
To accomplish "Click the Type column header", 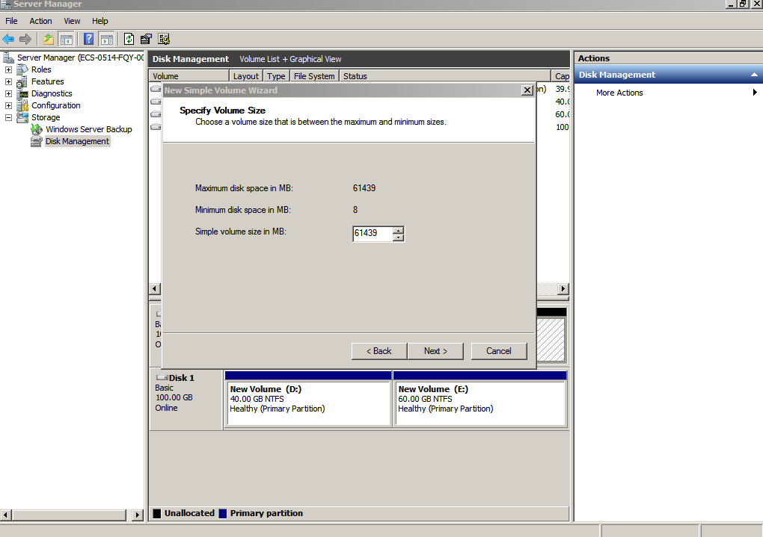I will point(276,76).
